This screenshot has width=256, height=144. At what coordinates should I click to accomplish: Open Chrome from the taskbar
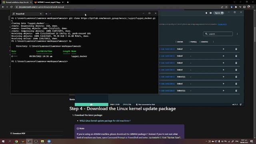[16, 141]
